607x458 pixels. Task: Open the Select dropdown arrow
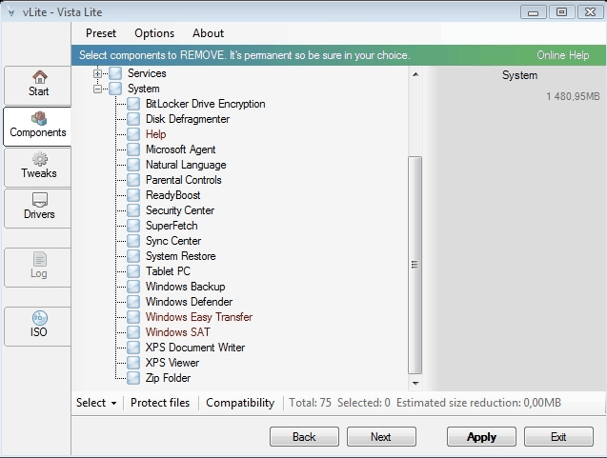[113, 403]
